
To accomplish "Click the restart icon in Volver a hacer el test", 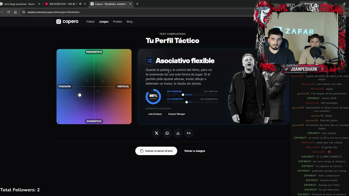I will 142,151.
